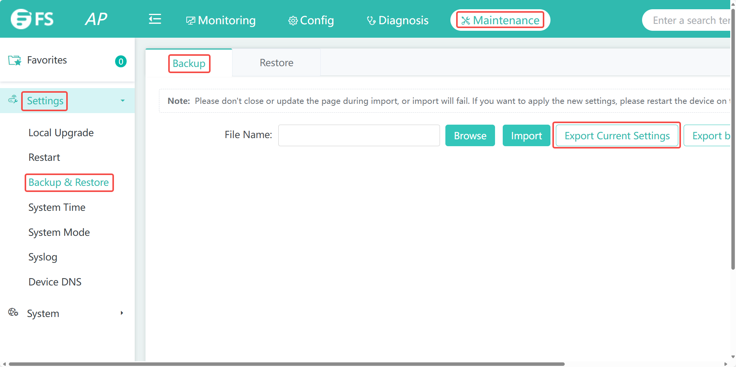Image resolution: width=736 pixels, height=367 pixels.
Task: Select the Maintenance menu
Action: coord(500,20)
